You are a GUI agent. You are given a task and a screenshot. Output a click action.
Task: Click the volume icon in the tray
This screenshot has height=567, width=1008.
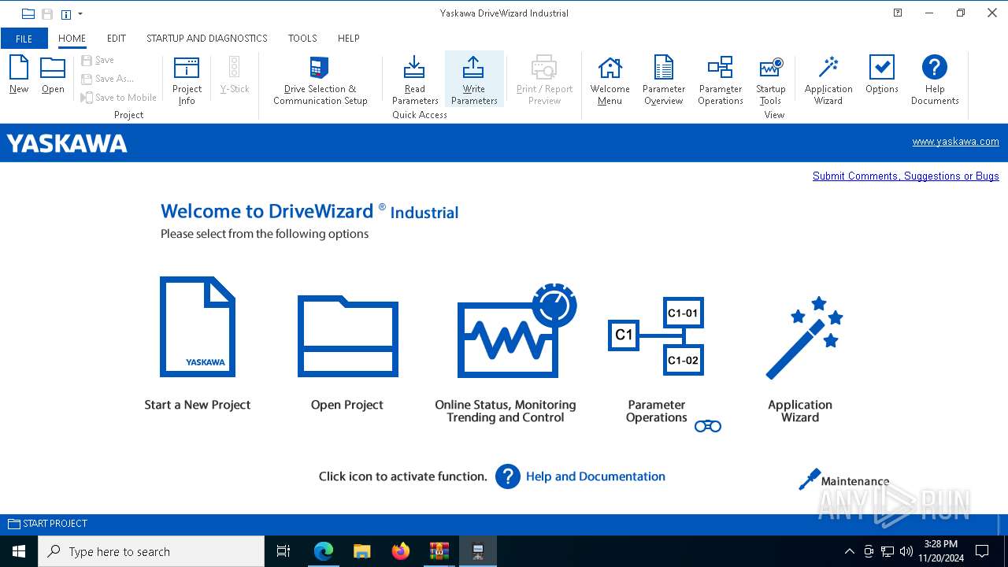point(906,551)
